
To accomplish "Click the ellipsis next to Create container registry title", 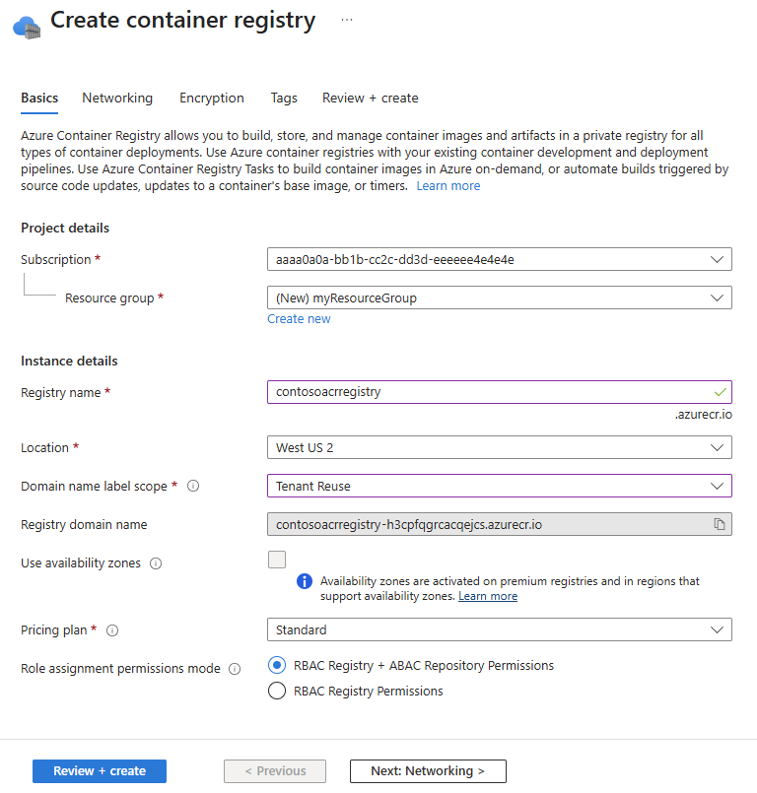I will tap(346, 19).
